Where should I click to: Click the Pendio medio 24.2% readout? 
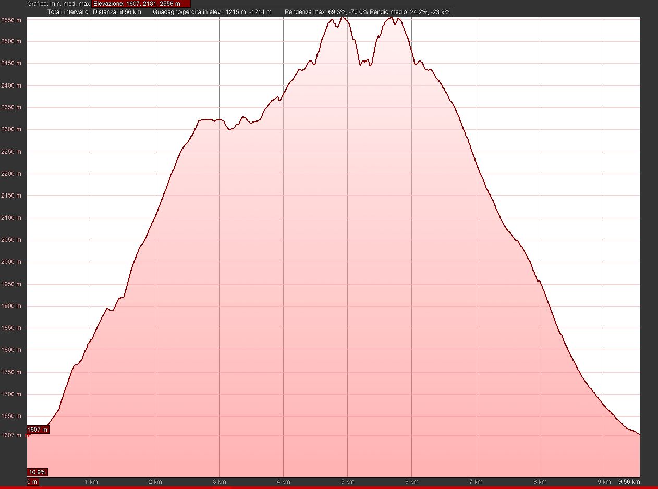410,11
